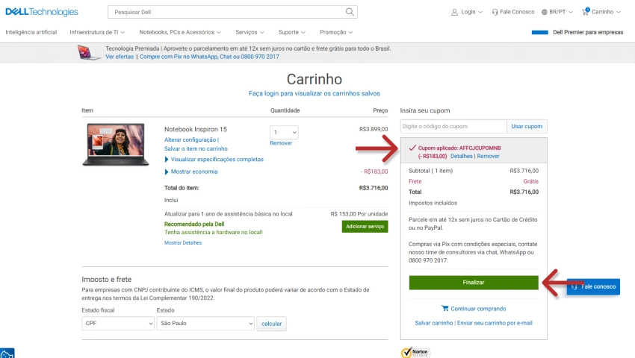The image size is (635, 358).
Task: Click the search magnifier icon
Action: [350, 12]
